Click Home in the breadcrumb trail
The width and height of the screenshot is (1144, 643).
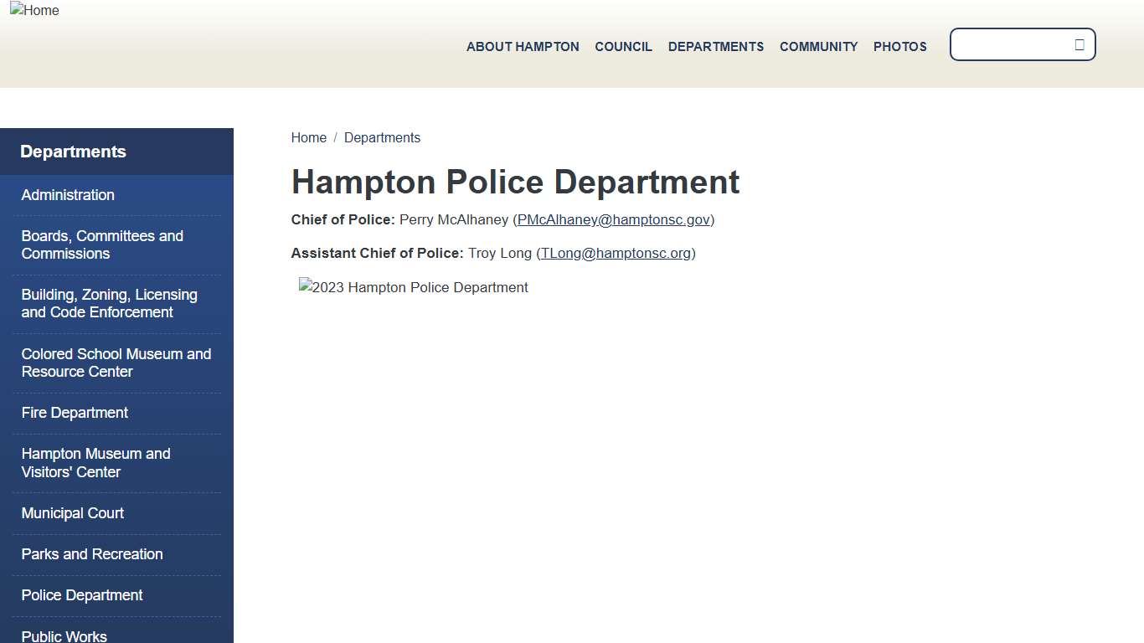308,137
